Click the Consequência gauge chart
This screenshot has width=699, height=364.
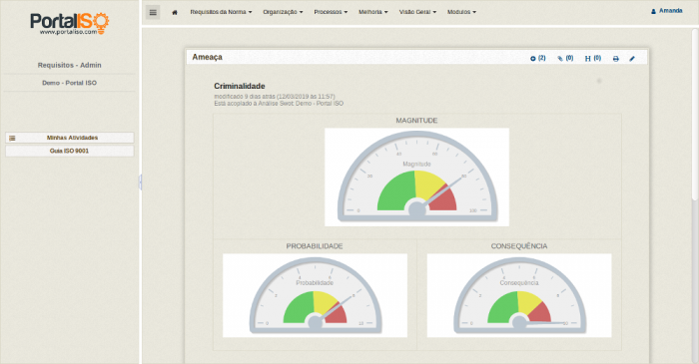coord(519,295)
